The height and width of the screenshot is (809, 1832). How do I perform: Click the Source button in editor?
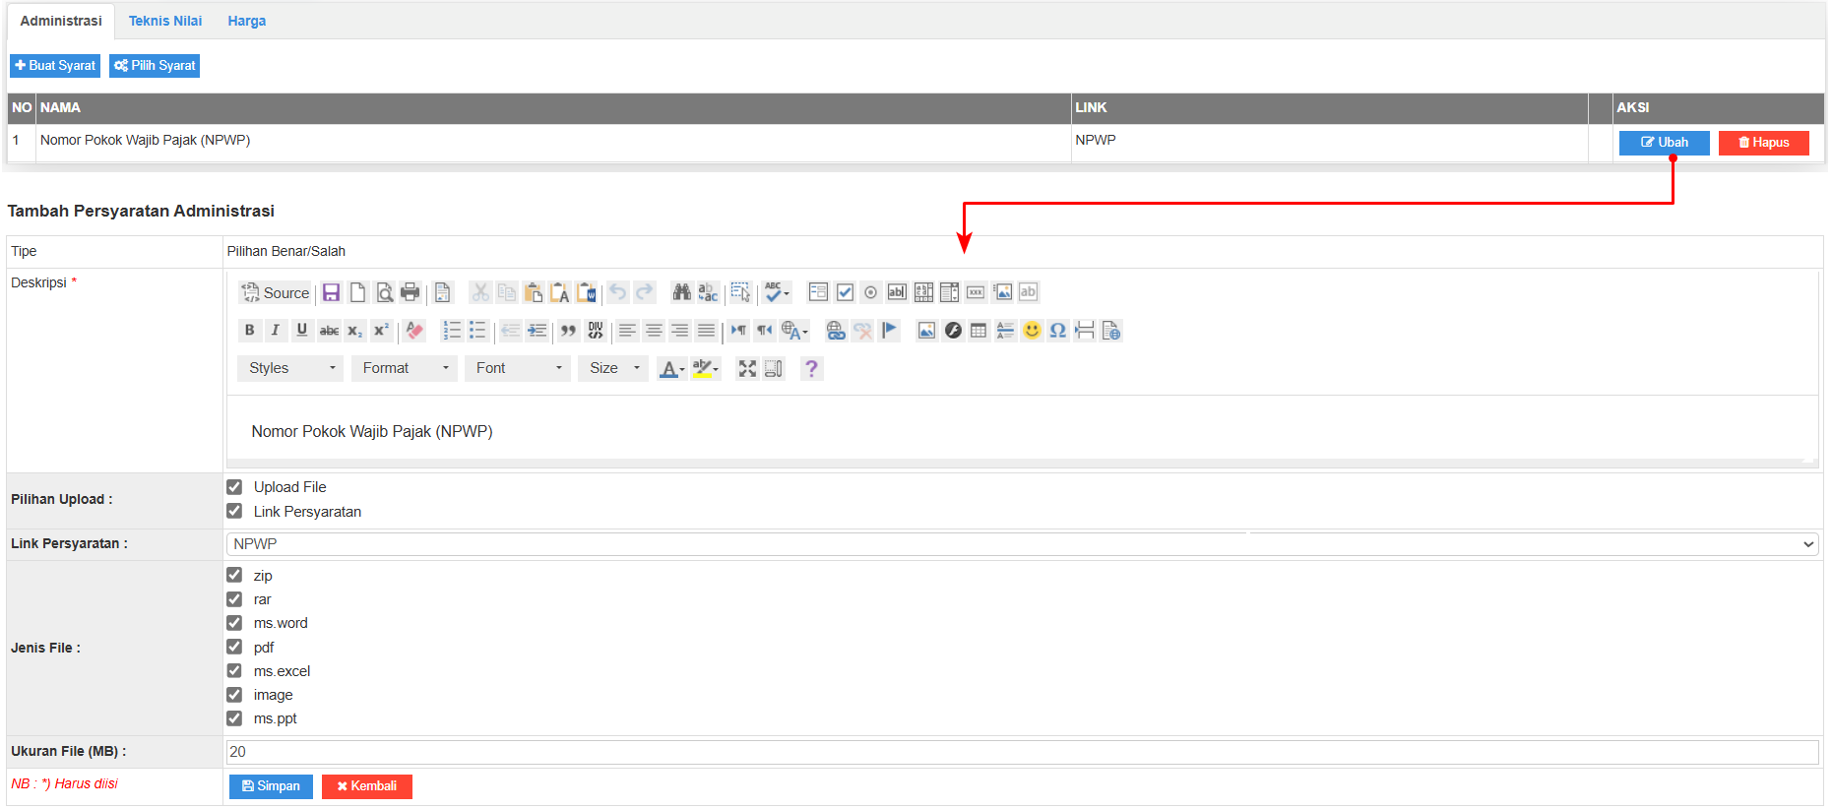tap(276, 292)
